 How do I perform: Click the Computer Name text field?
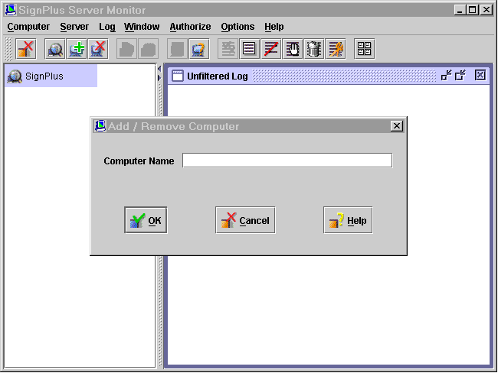[x=287, y=161]
